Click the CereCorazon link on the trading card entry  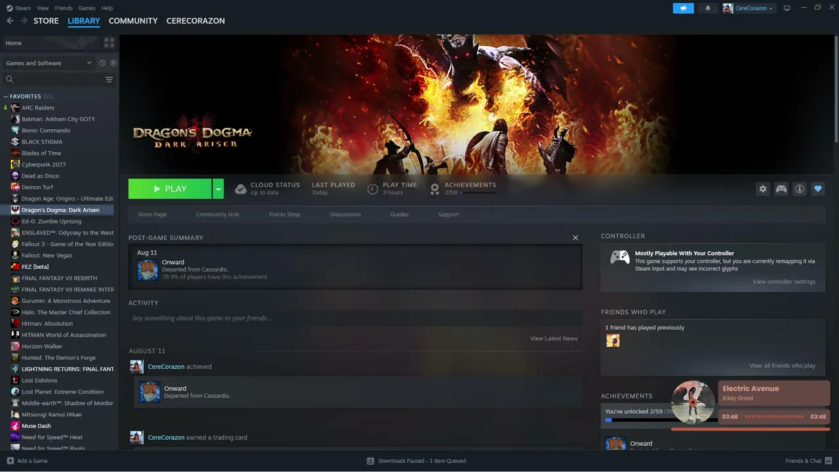click(166, 437)
